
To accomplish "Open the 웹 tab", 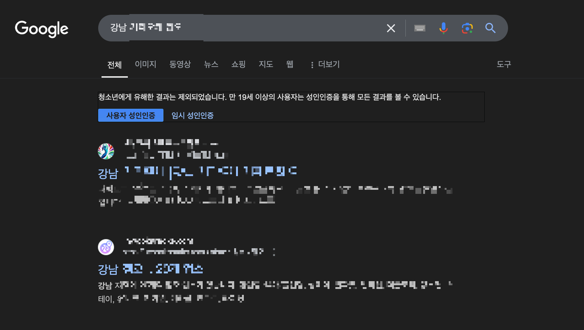I will click(290, 64).
